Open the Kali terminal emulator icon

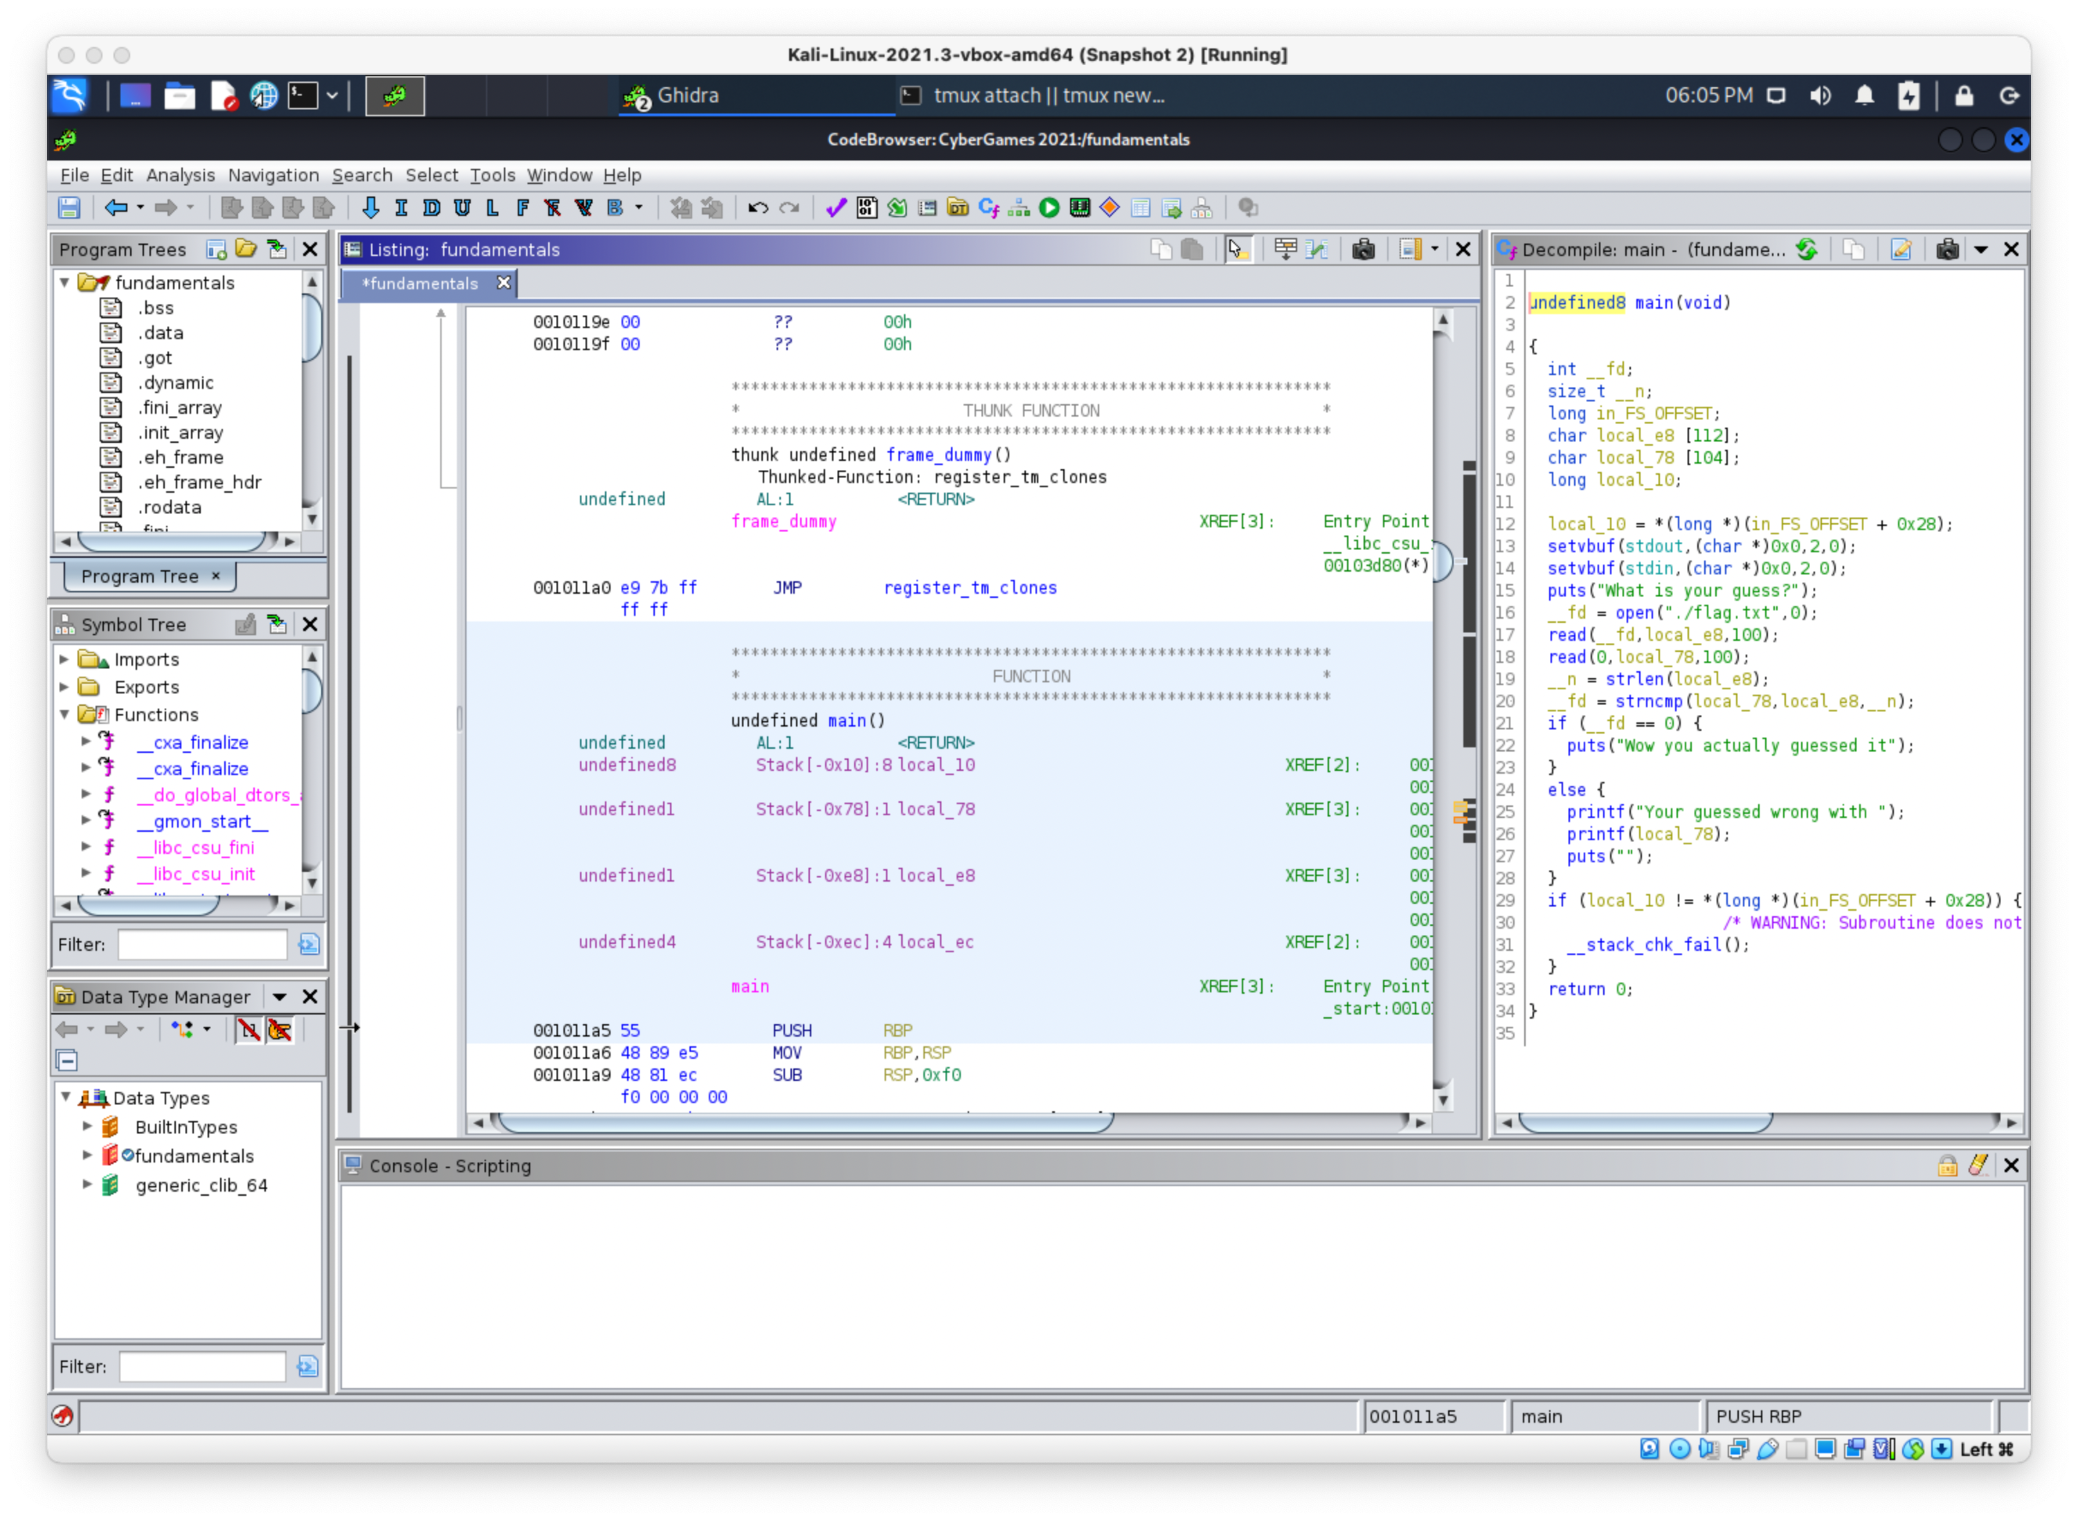pos(303,95)
